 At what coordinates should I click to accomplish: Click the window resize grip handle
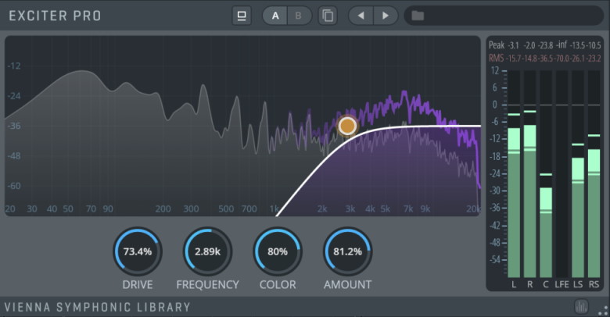(x=604, y=311)
